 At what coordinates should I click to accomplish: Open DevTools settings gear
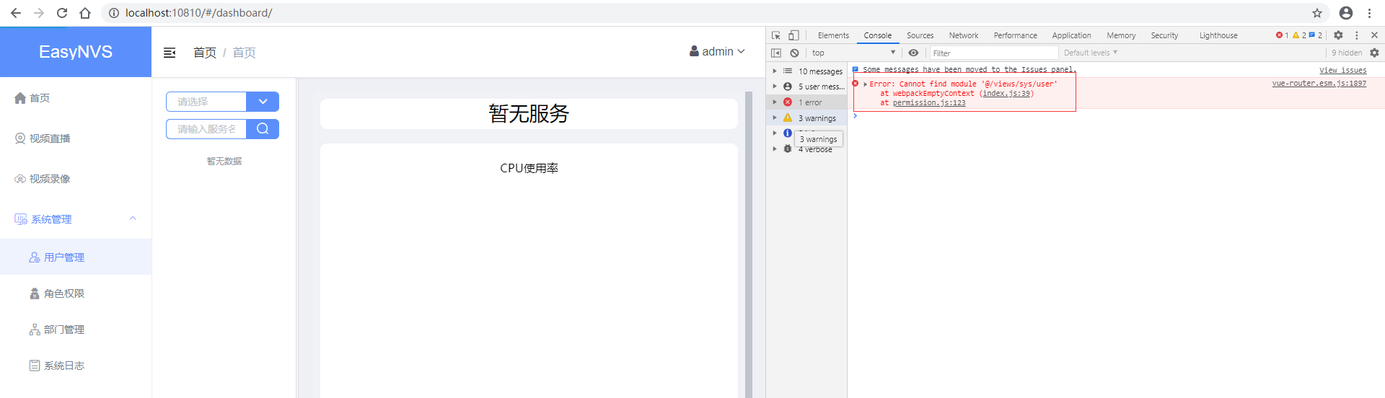[x=1338, y=35]
